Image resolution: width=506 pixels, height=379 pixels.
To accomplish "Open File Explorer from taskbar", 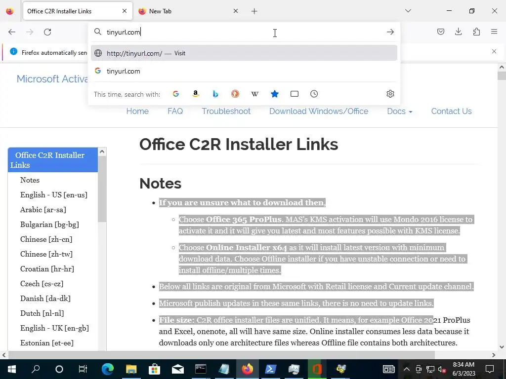I will coord(131,369).
